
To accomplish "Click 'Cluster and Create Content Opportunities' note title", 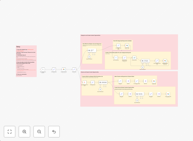I will [90, 72].
